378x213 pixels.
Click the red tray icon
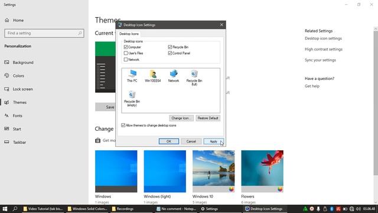[x=338, y=209]
